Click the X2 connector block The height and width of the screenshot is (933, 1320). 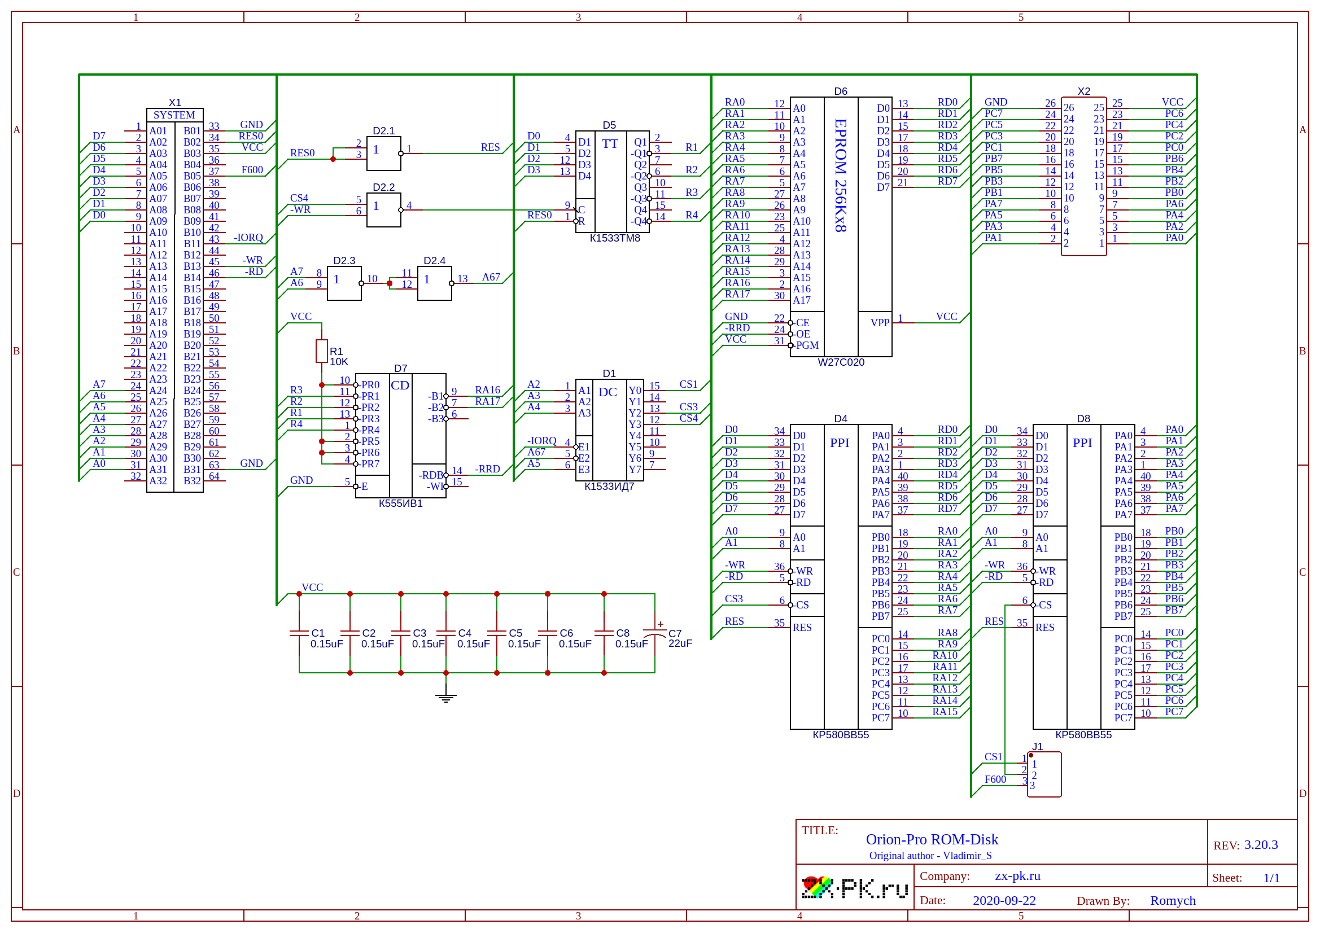click(x=1083, y=176)
